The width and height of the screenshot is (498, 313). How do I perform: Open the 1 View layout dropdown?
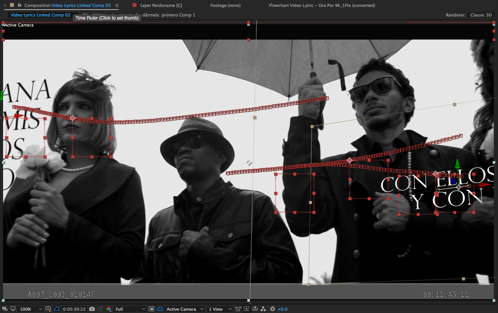(x=220, y=309)
